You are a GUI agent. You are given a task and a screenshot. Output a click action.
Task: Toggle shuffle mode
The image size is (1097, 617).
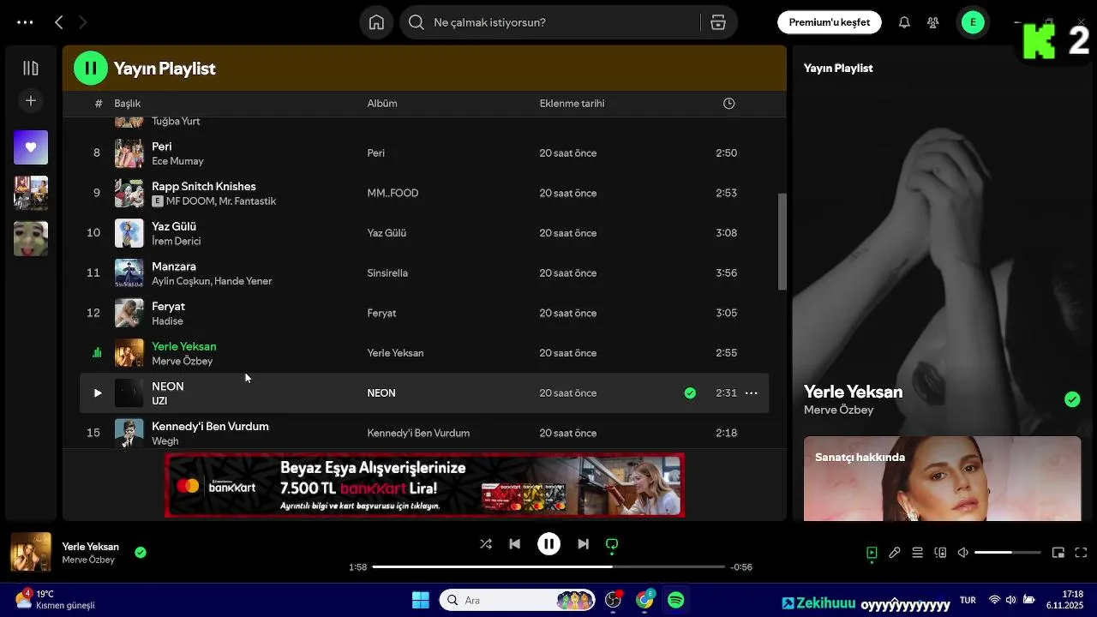486,544
